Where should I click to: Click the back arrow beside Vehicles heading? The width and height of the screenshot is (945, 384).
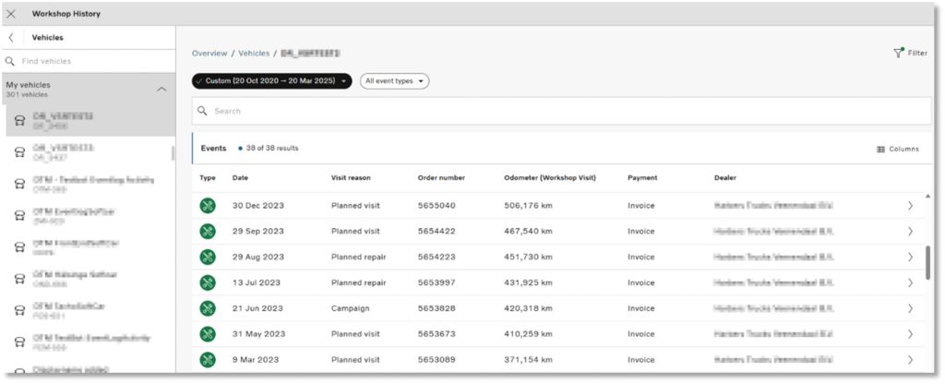tap(10, 38)
